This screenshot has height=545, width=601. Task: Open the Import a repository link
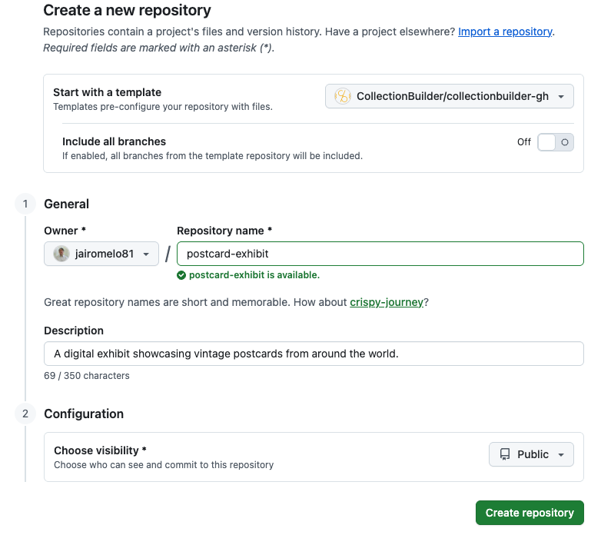coord(505,32)
